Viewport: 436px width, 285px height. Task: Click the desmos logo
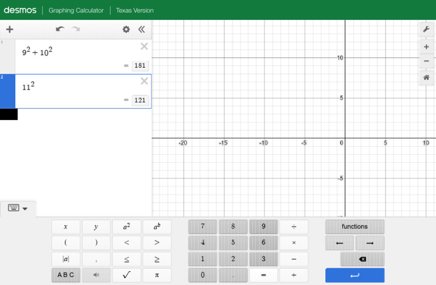[20, 10]
